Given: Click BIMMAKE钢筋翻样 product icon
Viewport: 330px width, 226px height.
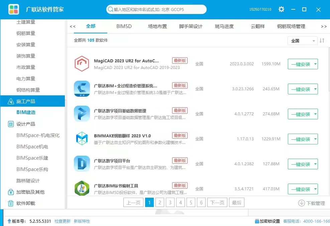Looking at the screenshot, I should tap(82, 139).
